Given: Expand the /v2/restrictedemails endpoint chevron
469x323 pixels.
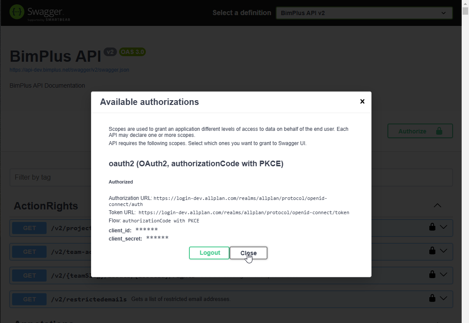Looking at the screenshot, I should (444, 298).
